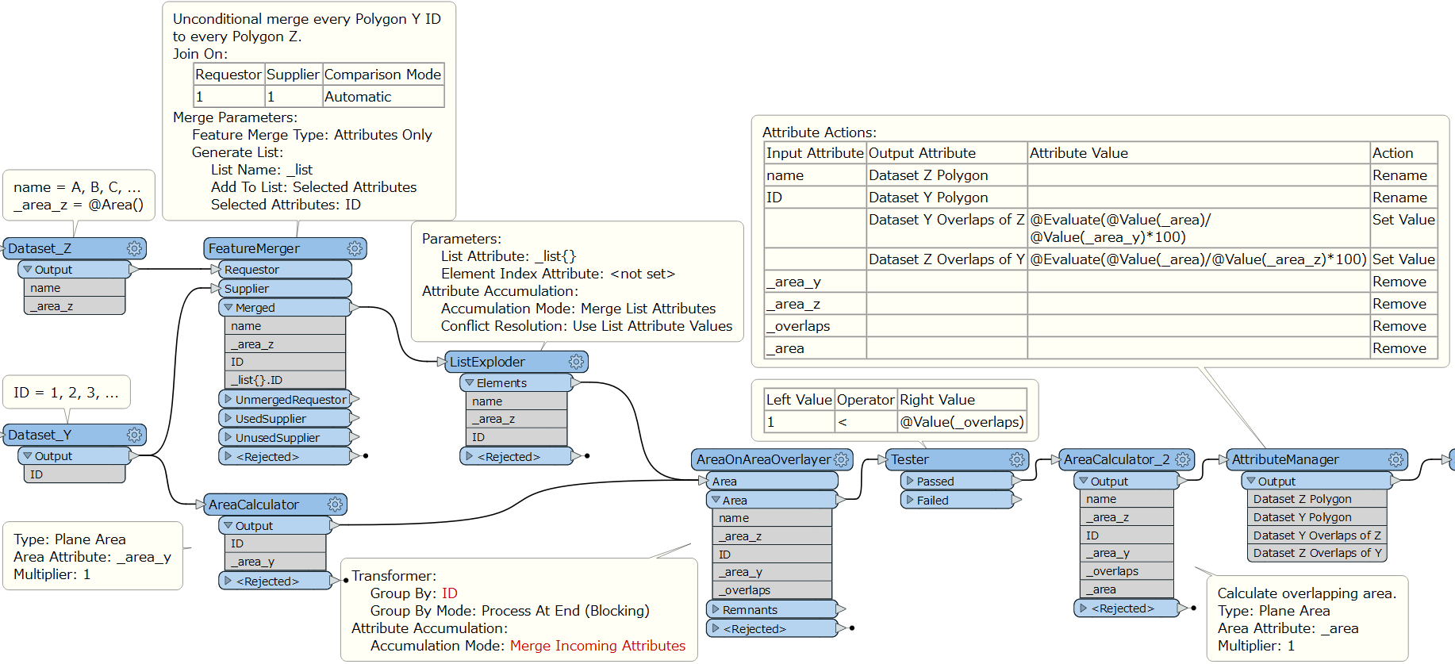Expand FeatureMerger UsedSupplier port
This screenshot has height=664, width=1455.
pyautogui.click(x=228, y=418)
